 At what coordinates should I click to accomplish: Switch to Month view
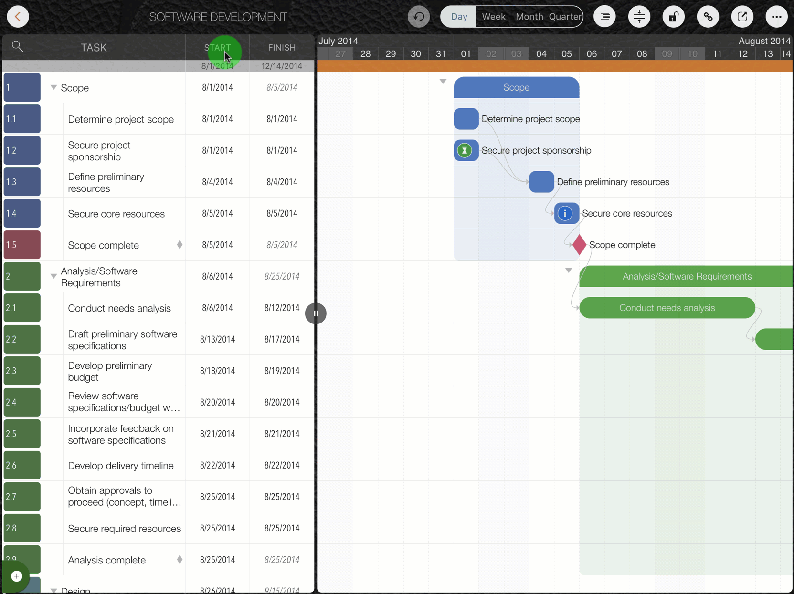pyautogui.click(x=529, y=17)
